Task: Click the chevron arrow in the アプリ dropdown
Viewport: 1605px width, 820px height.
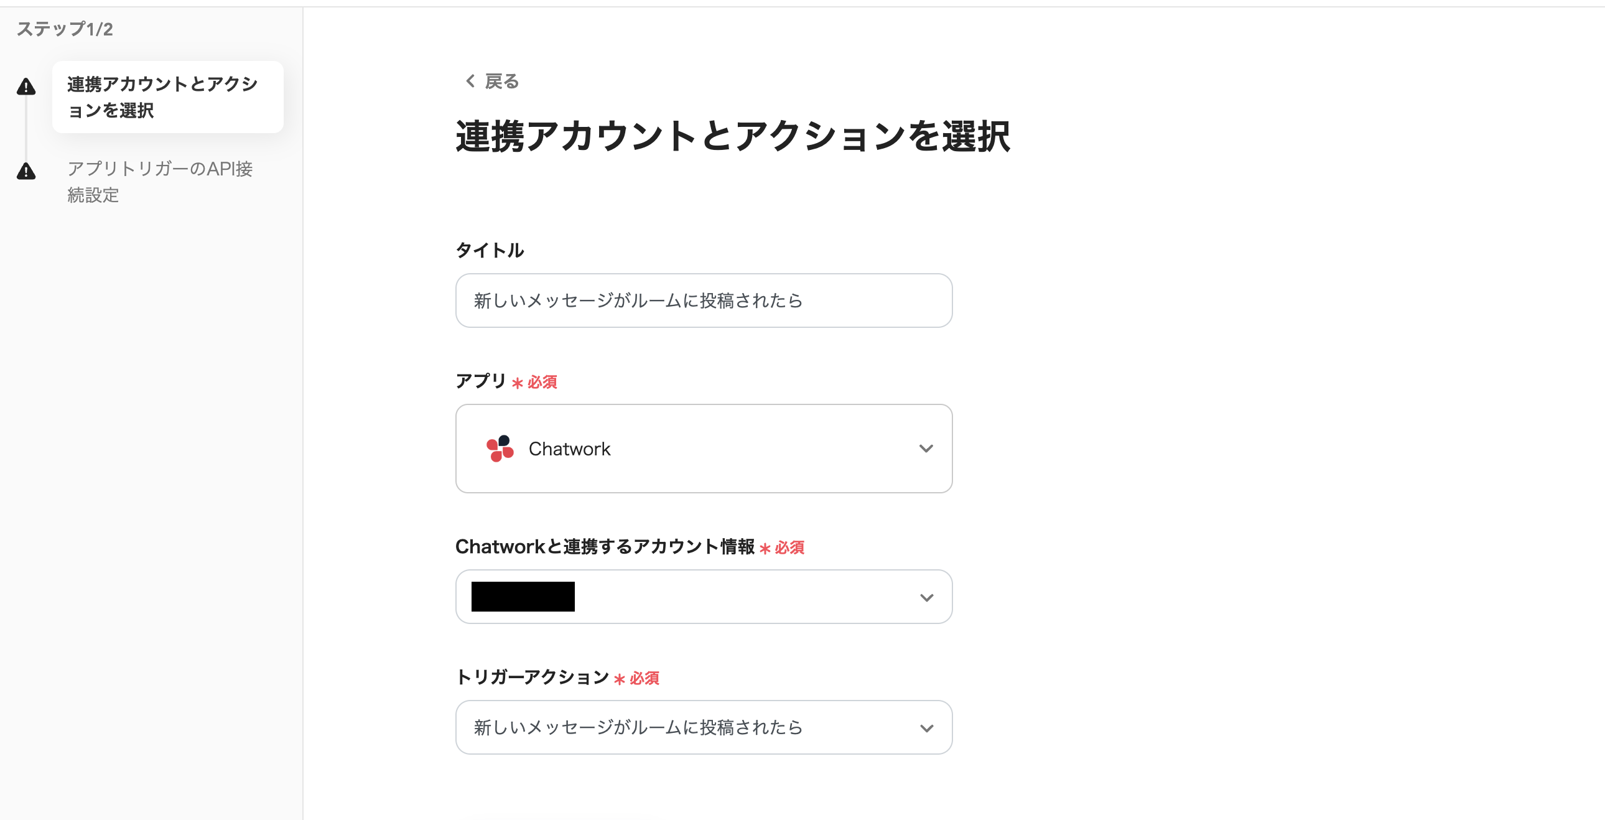Action: pos(926,449)
